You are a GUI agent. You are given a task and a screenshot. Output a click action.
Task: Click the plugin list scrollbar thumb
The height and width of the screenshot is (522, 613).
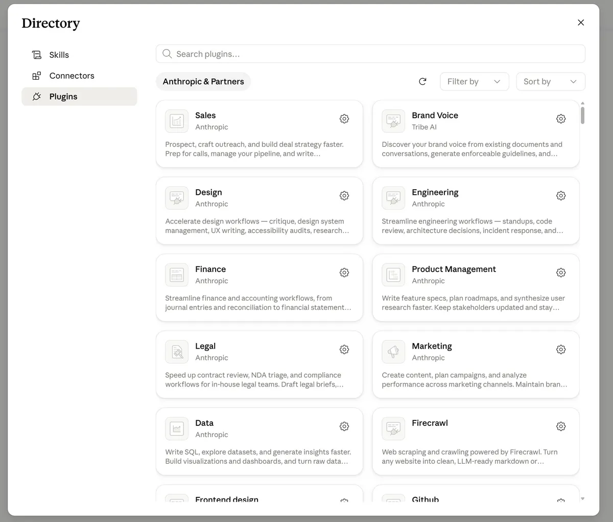point(582,115)
